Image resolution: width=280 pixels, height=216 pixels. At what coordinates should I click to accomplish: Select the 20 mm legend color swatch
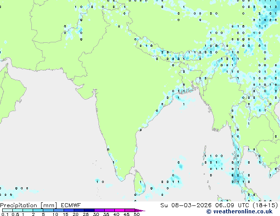coord(79,210)
